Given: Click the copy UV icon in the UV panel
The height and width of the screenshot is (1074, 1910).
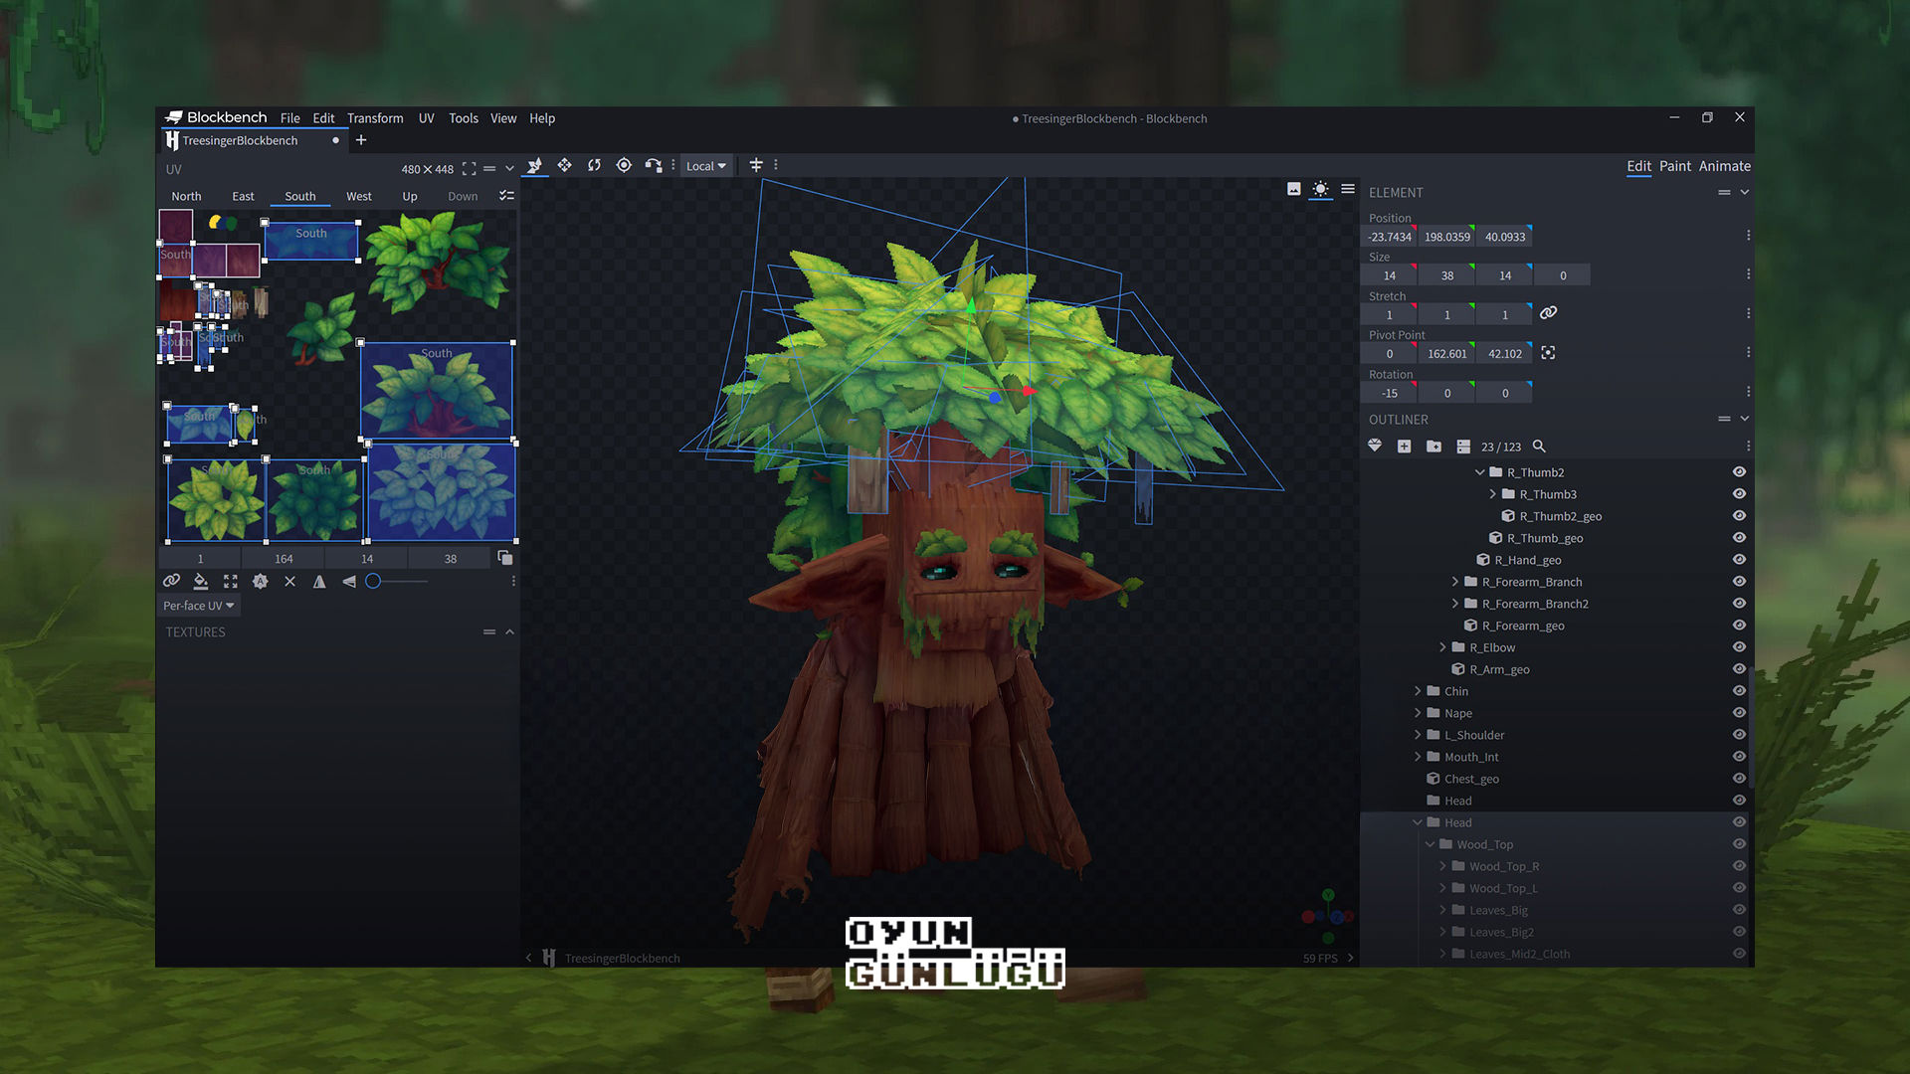Looking at the screenshot, I should click(507, 558).
